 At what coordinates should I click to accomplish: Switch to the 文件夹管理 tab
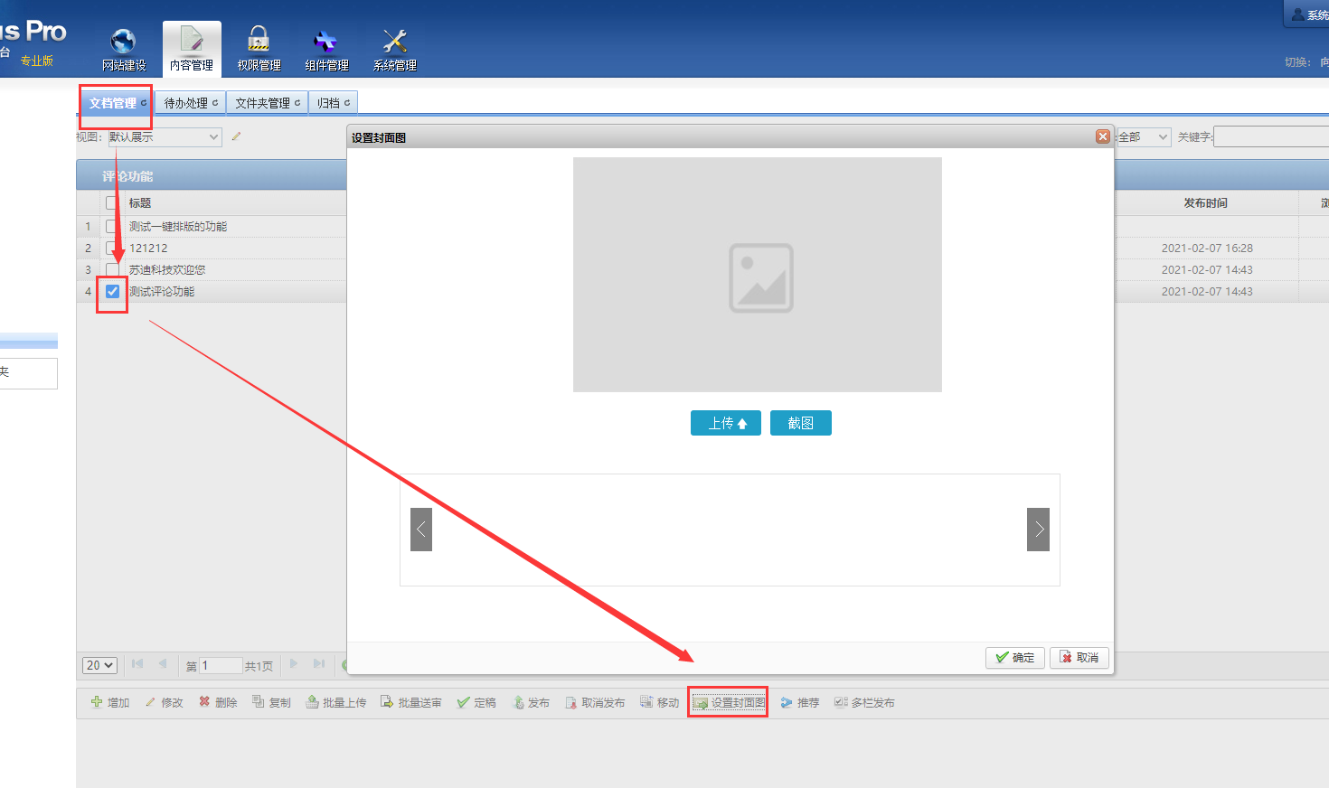(267, 103)
